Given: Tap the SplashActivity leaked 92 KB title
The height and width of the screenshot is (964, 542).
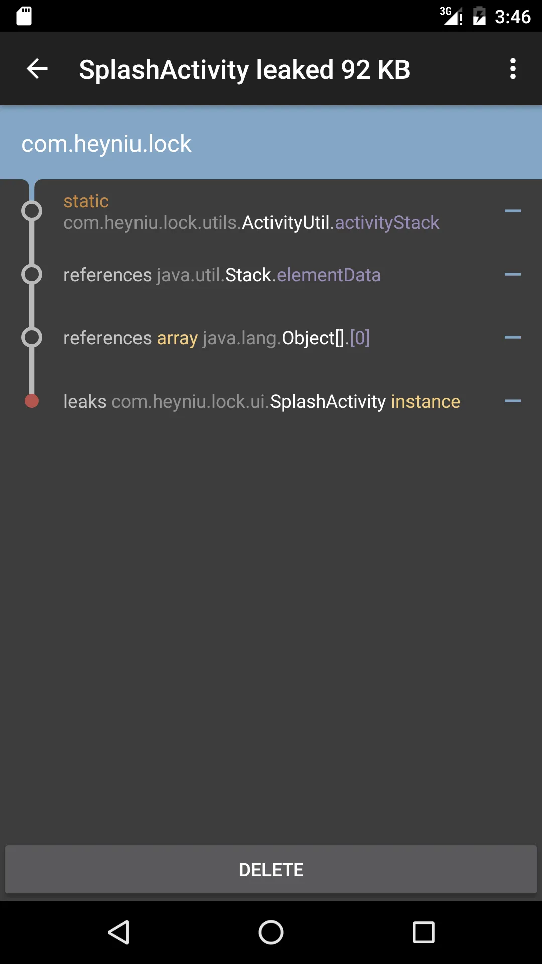Looking at the screenshot, I should coord(244,69).
